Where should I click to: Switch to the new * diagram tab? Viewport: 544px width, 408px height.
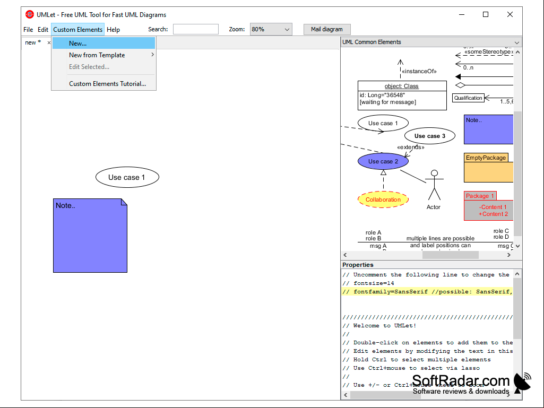(x=33, y=42)
